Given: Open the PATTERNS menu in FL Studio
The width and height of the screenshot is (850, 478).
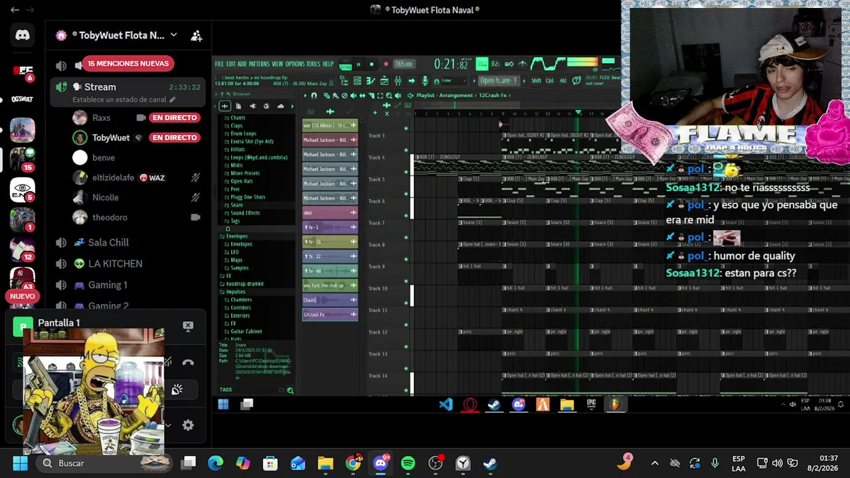Looking at the screenshot, I should click(x=259, y=64).
